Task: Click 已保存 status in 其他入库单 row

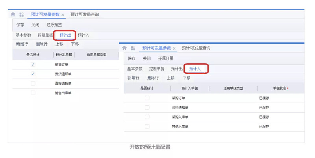Action: (x=264, y=126)
